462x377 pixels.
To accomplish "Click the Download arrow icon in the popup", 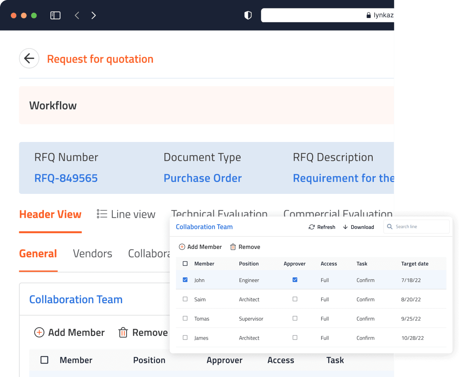I will 345,227.
